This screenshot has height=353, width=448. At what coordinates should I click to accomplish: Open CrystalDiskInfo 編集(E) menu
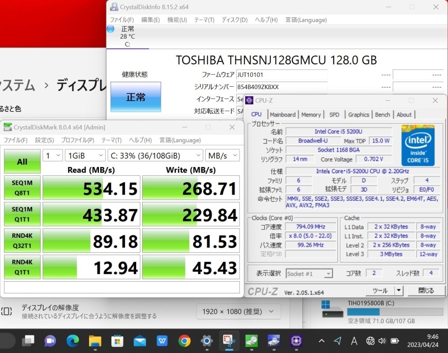point(151,20)
